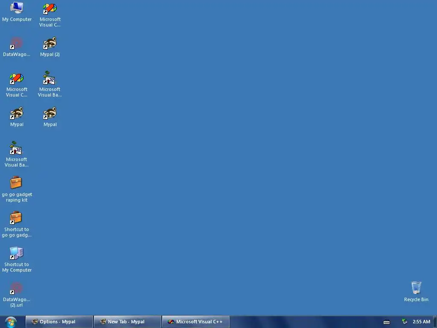
Task: Select Microsoft Visual C++ shortcut below DataWago icon
Action: click(x=17, y=85)
